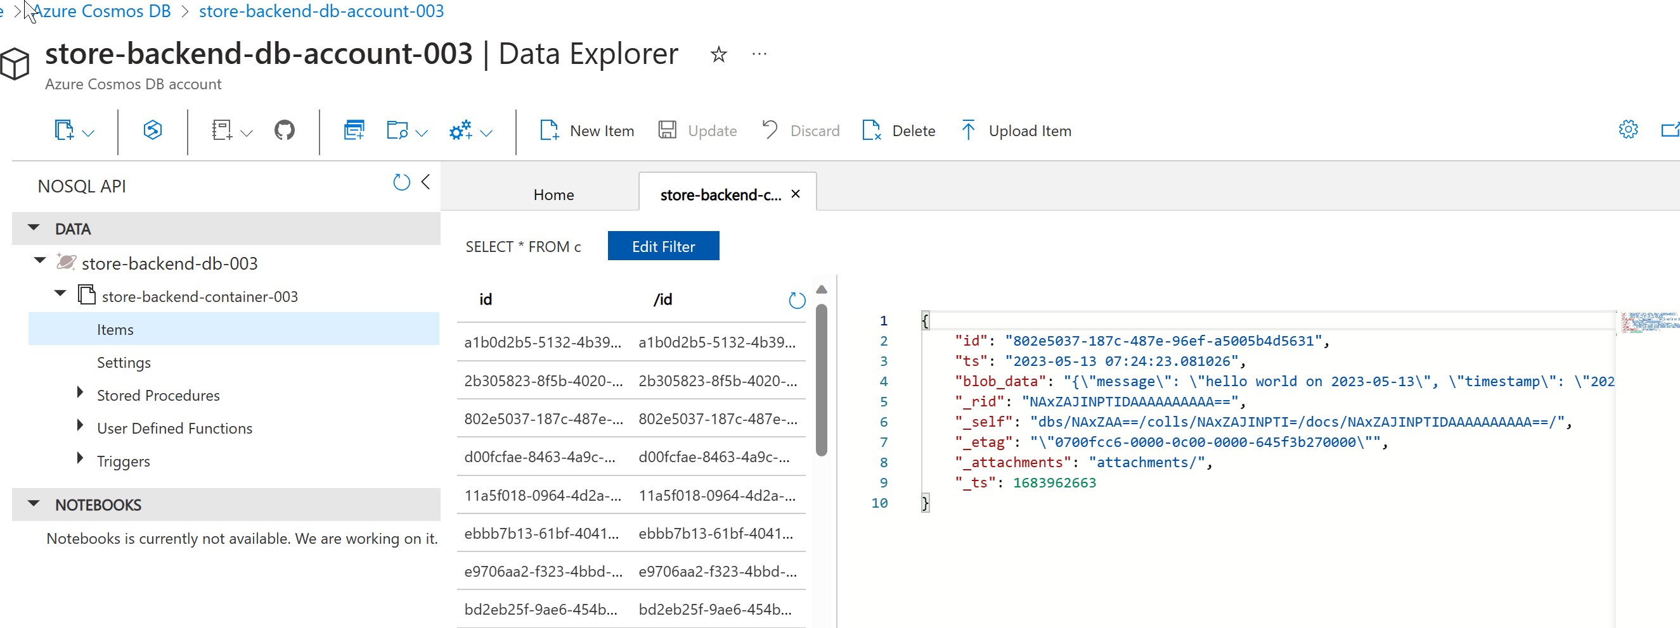Click the "_etag" line in JSON editor

click(x=1172, y=442)
